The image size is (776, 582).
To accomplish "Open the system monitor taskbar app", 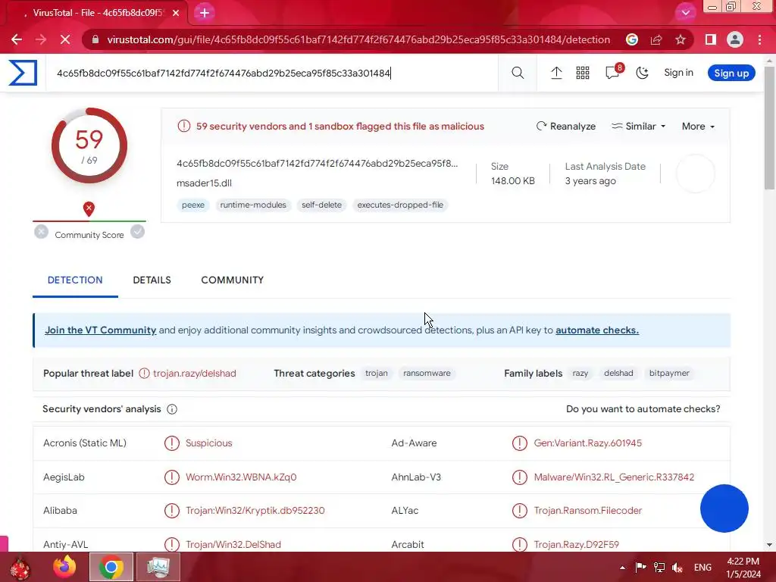I will pyautogui.click(x=158, y=567).
